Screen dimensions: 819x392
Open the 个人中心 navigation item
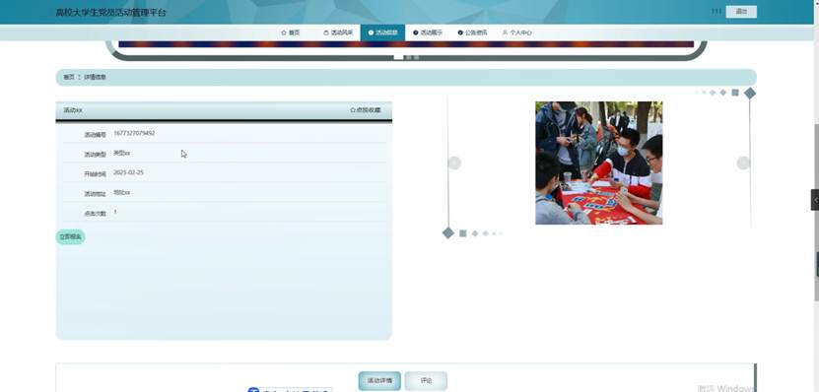click(517, 33)
